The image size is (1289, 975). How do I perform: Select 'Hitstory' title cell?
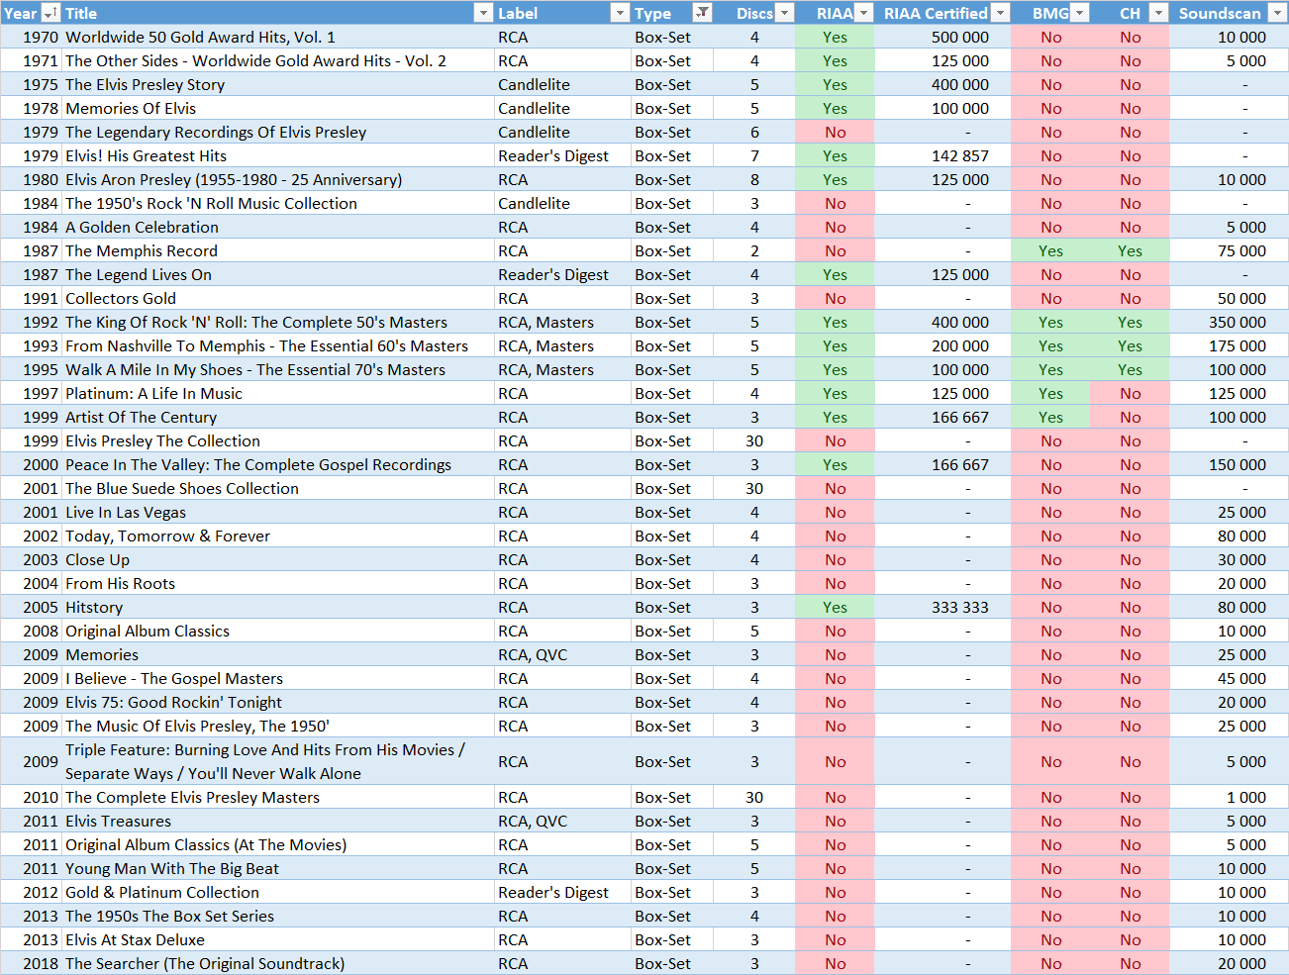coord(278,607)
